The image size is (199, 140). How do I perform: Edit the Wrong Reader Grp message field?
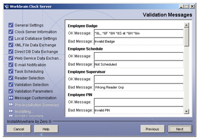click(x=139, y=87)
